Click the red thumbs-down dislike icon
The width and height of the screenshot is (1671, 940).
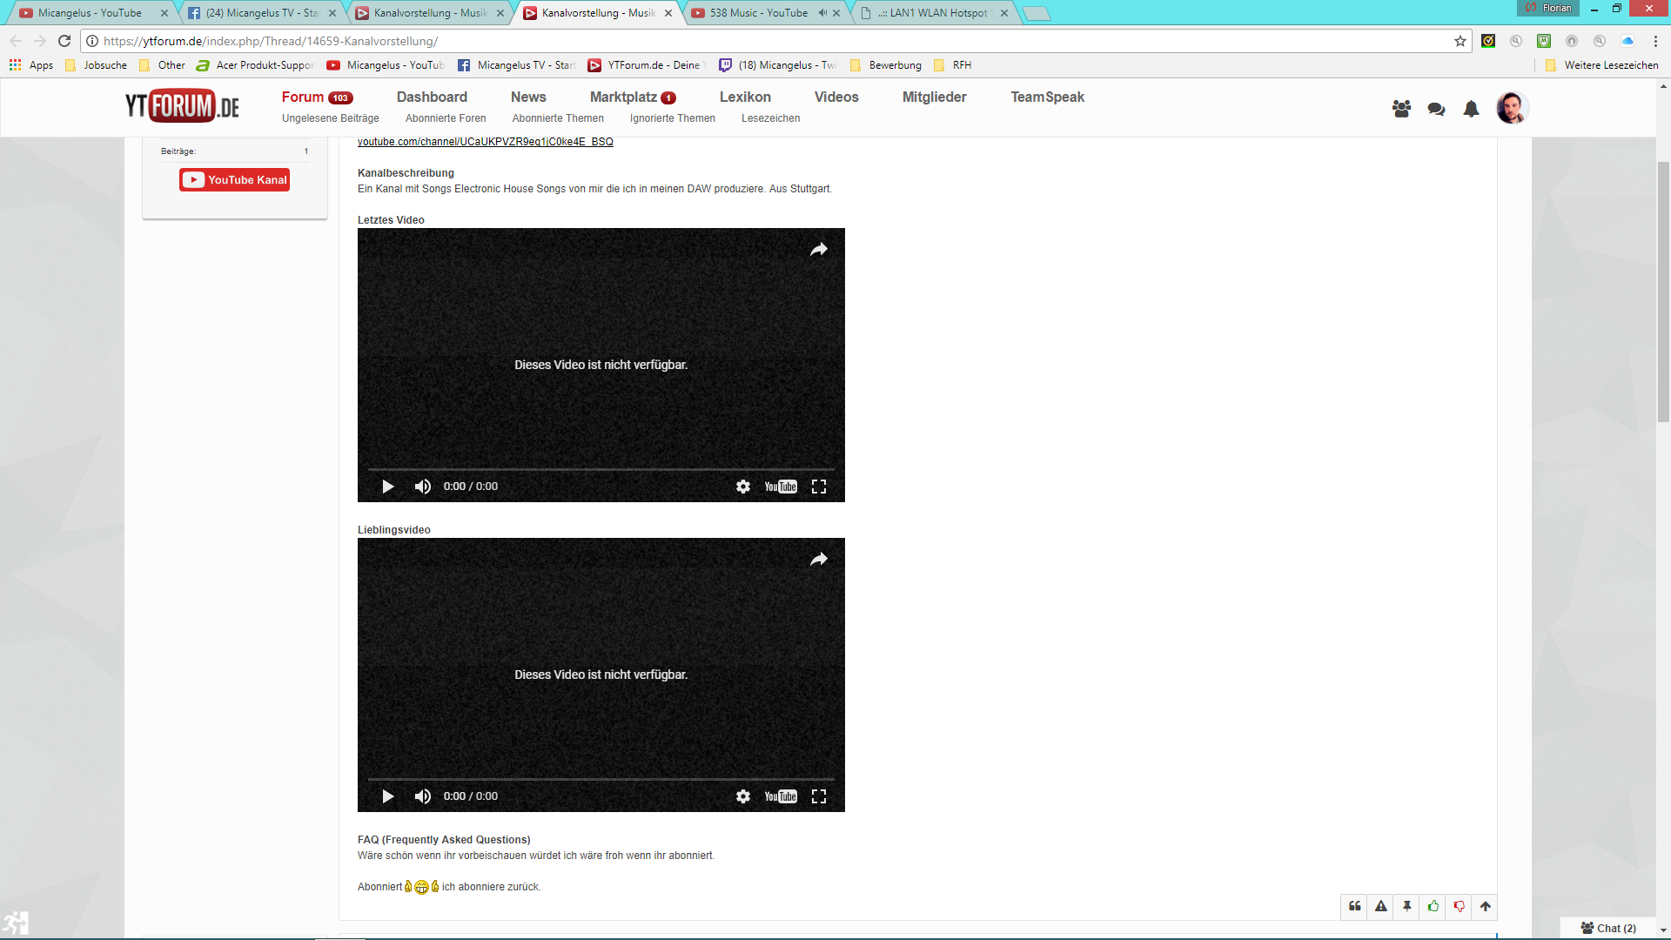[x=1460, y=906]
